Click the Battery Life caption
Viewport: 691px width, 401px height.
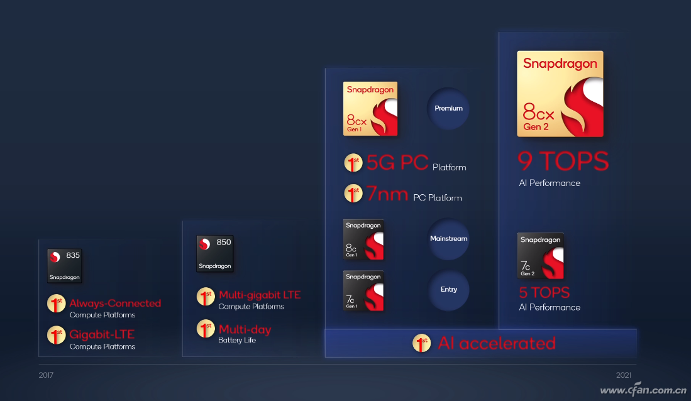[237, 340]
